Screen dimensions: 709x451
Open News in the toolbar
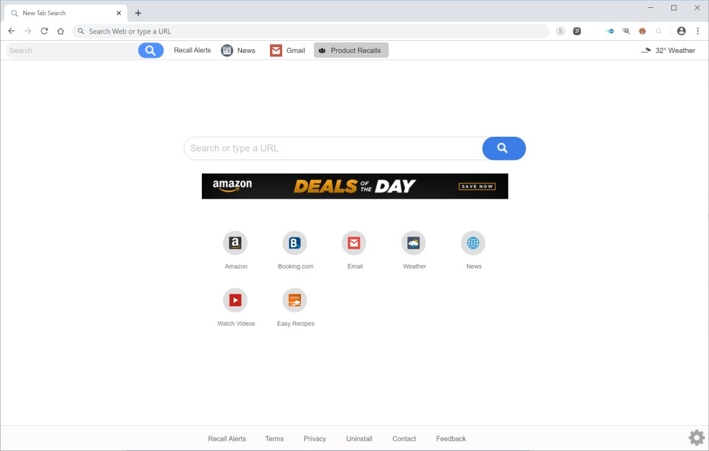pyautogui.click(x=238, y=50)
